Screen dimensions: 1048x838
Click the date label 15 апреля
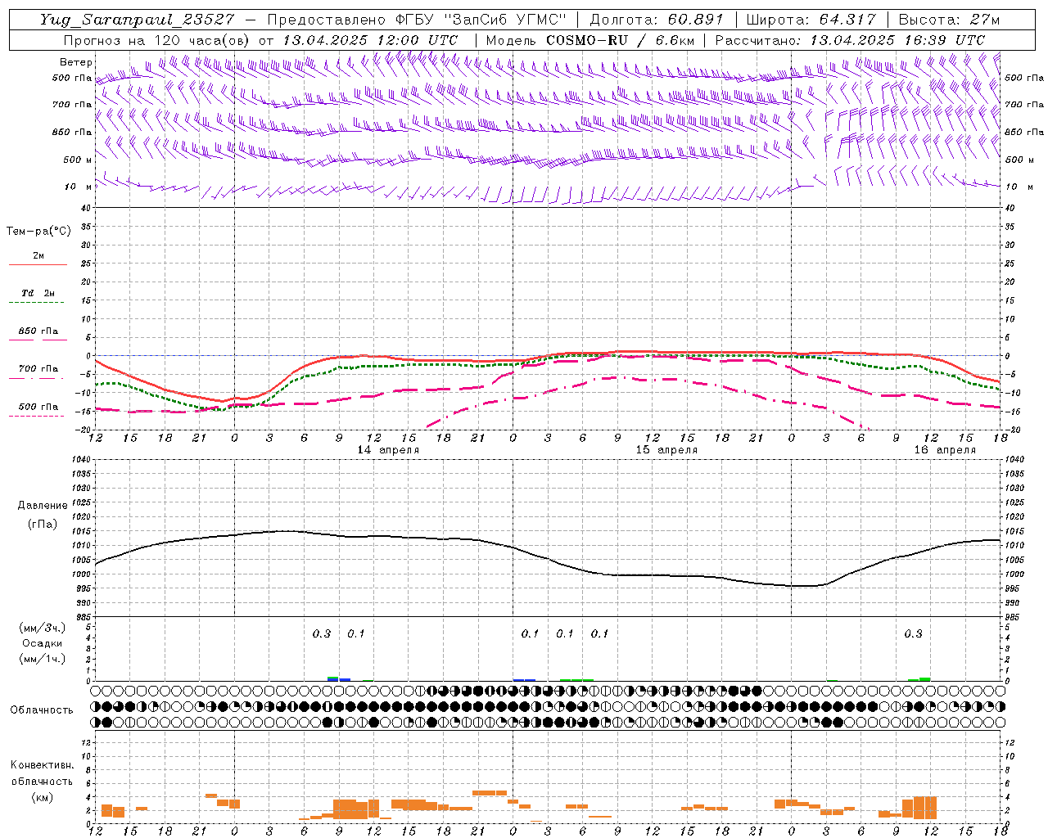point(666,450)
